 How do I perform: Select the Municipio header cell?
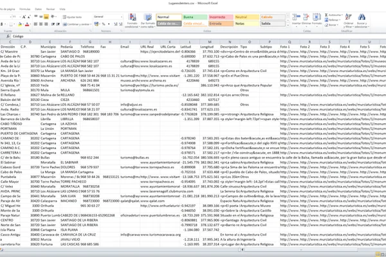tap(50, 47)
